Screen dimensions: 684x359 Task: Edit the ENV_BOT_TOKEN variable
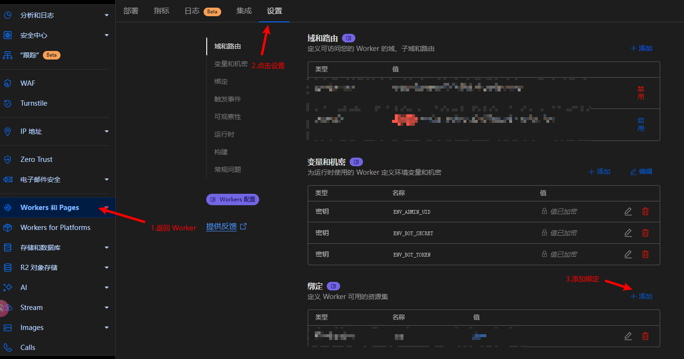[628, 254]
